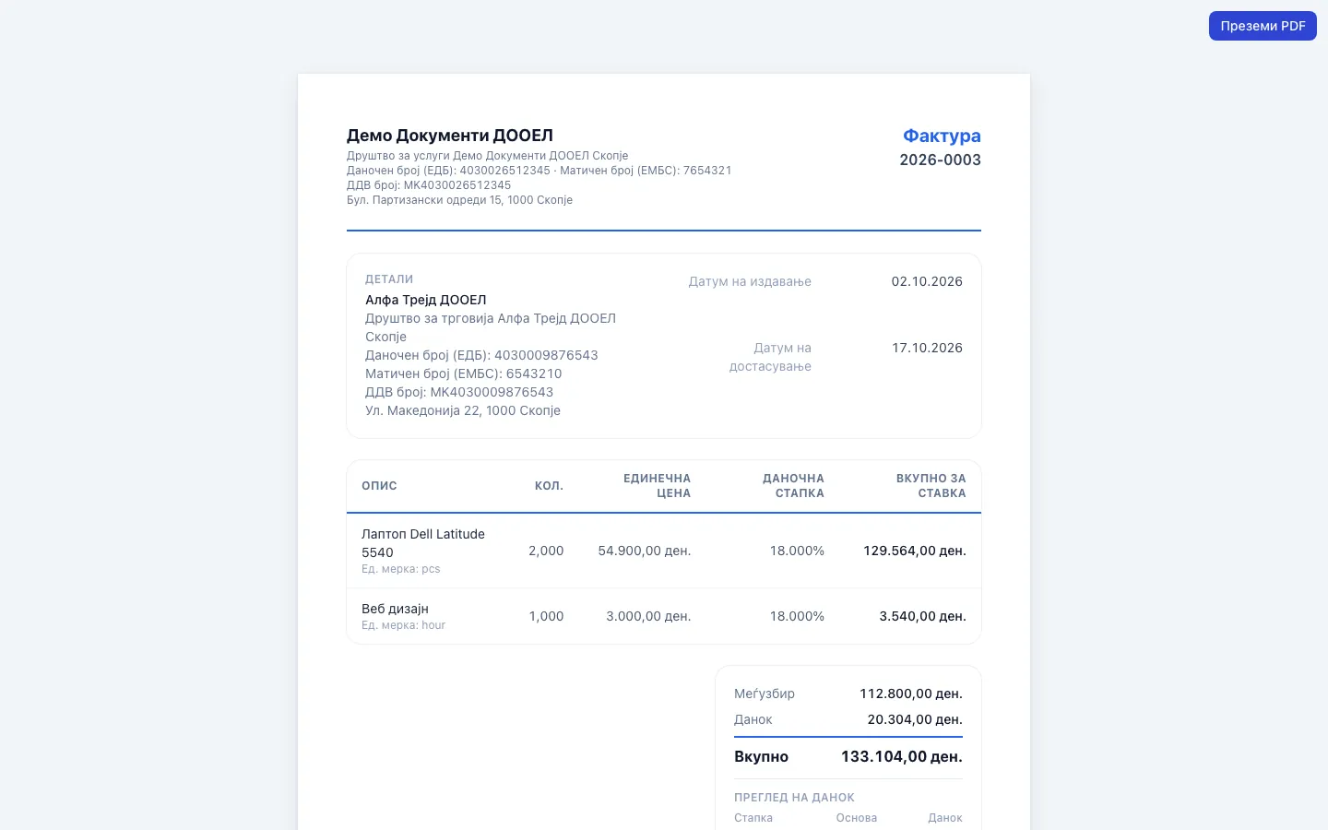Click the bold Вкупно label
Screen dimensions: 1328x830
coord(761,756)
